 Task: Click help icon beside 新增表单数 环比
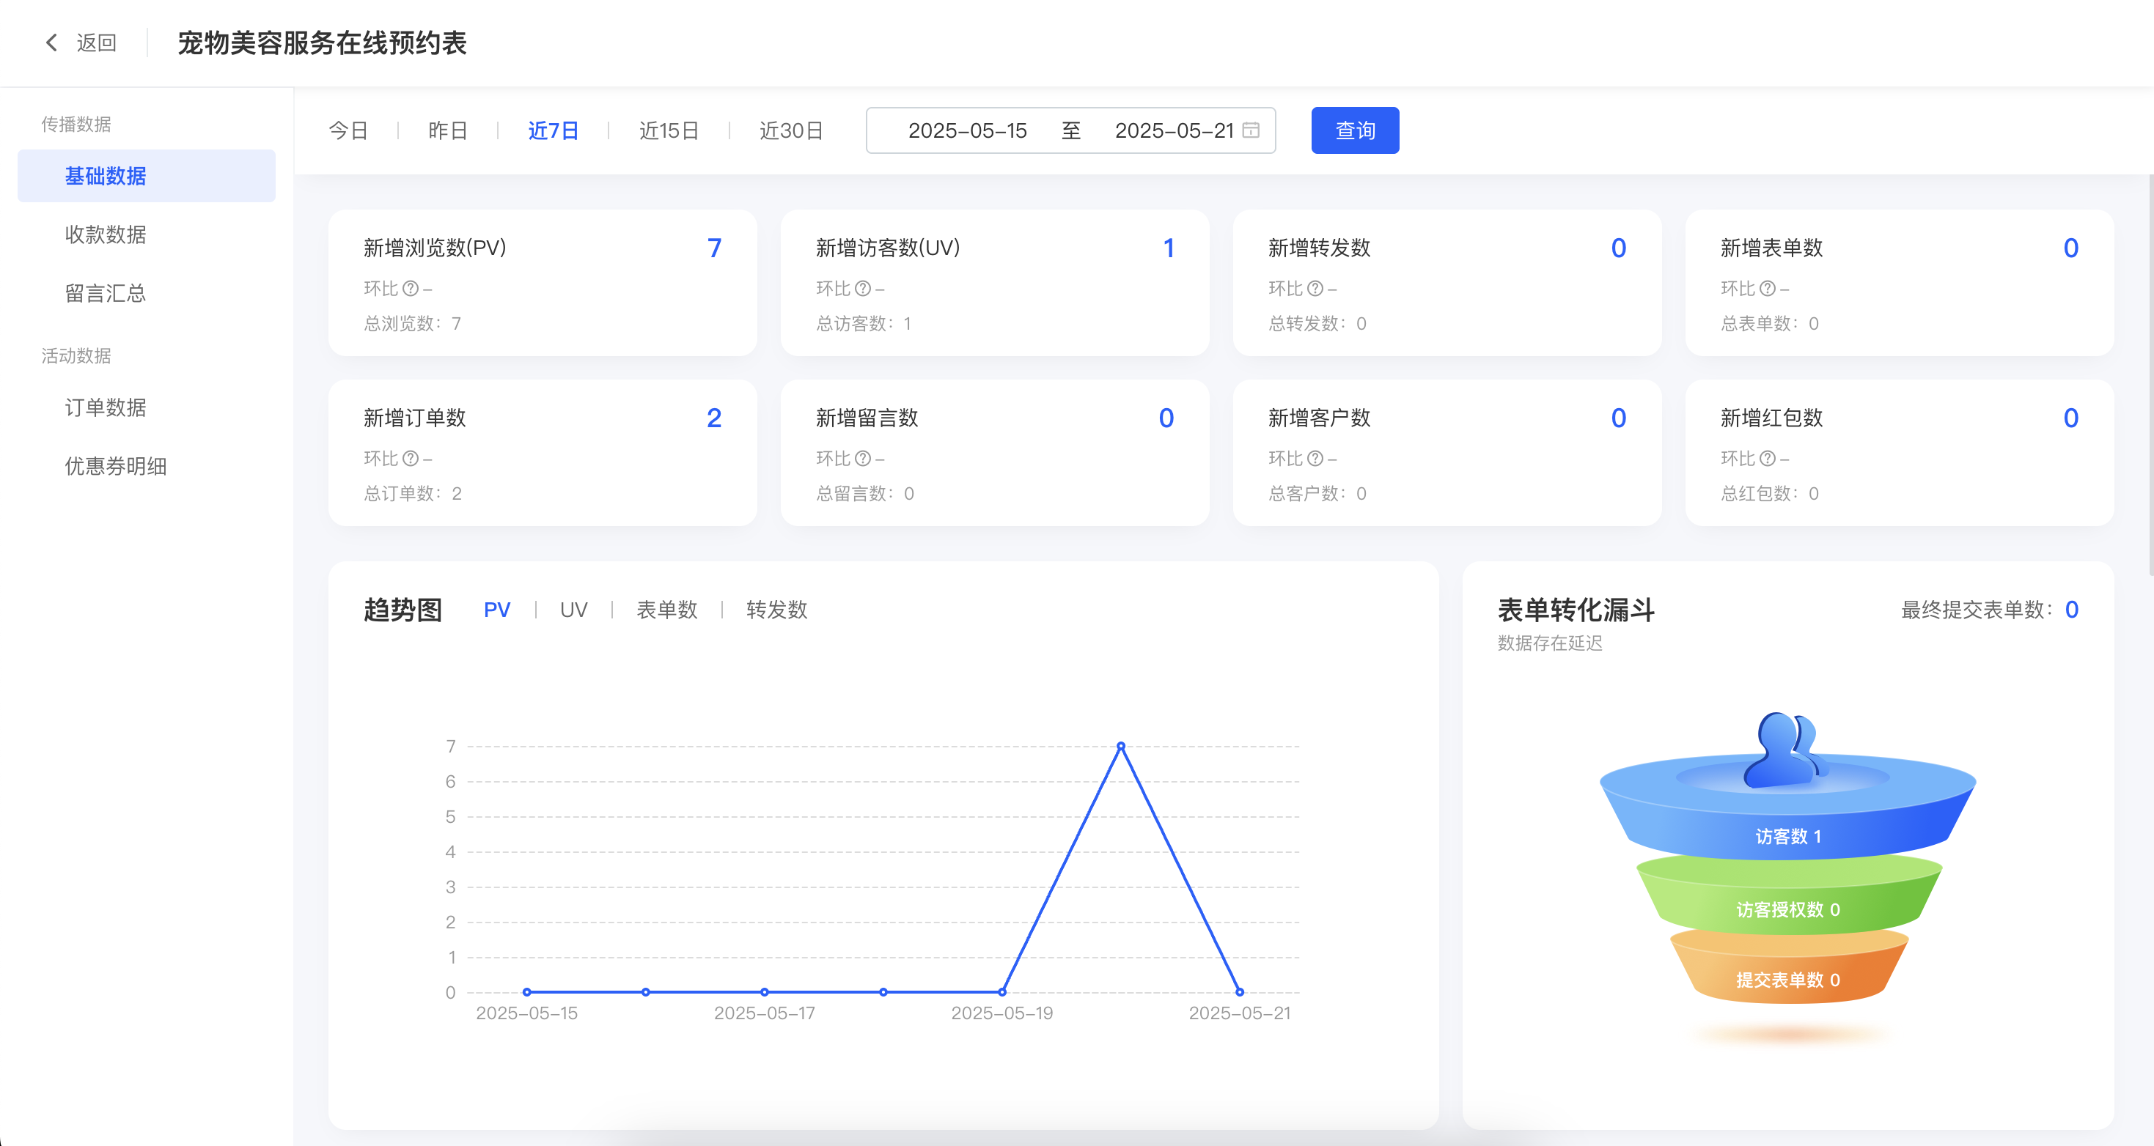tap(1767, 289)
